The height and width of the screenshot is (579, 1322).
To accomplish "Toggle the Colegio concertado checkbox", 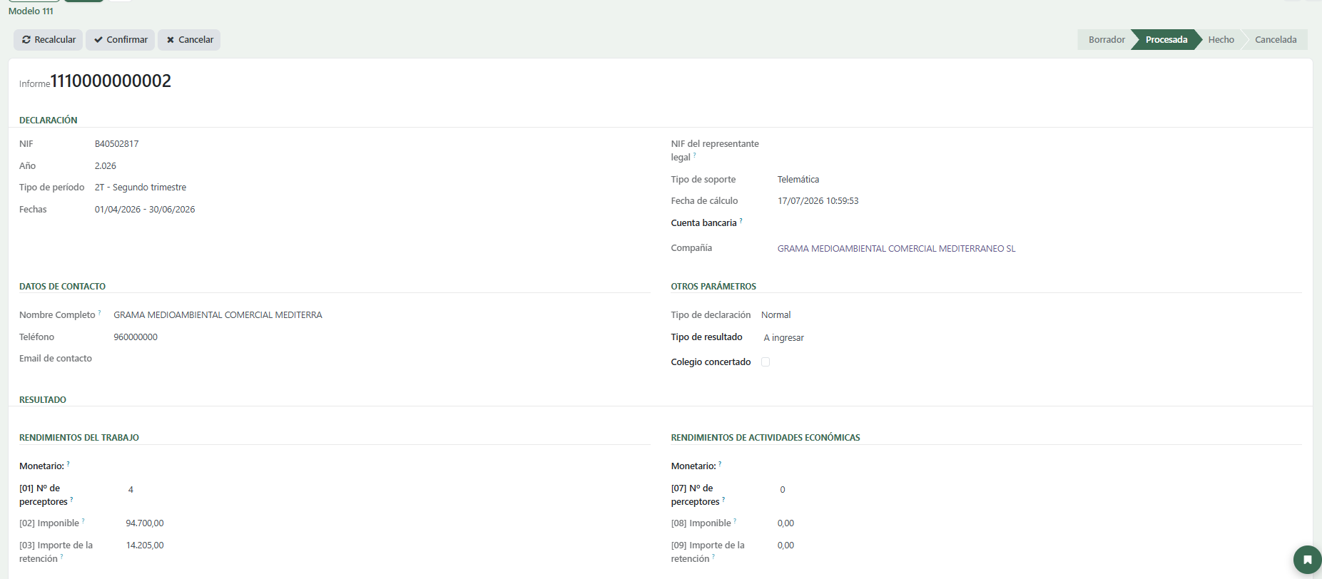I will tap(766, 362).
